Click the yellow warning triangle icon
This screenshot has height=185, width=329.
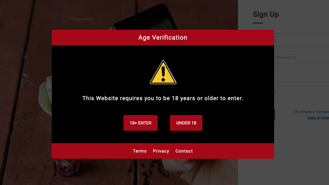(x=163, y=72)
